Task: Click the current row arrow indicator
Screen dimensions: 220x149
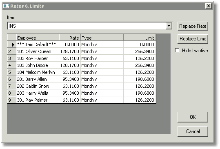Action: click(12, 44)
